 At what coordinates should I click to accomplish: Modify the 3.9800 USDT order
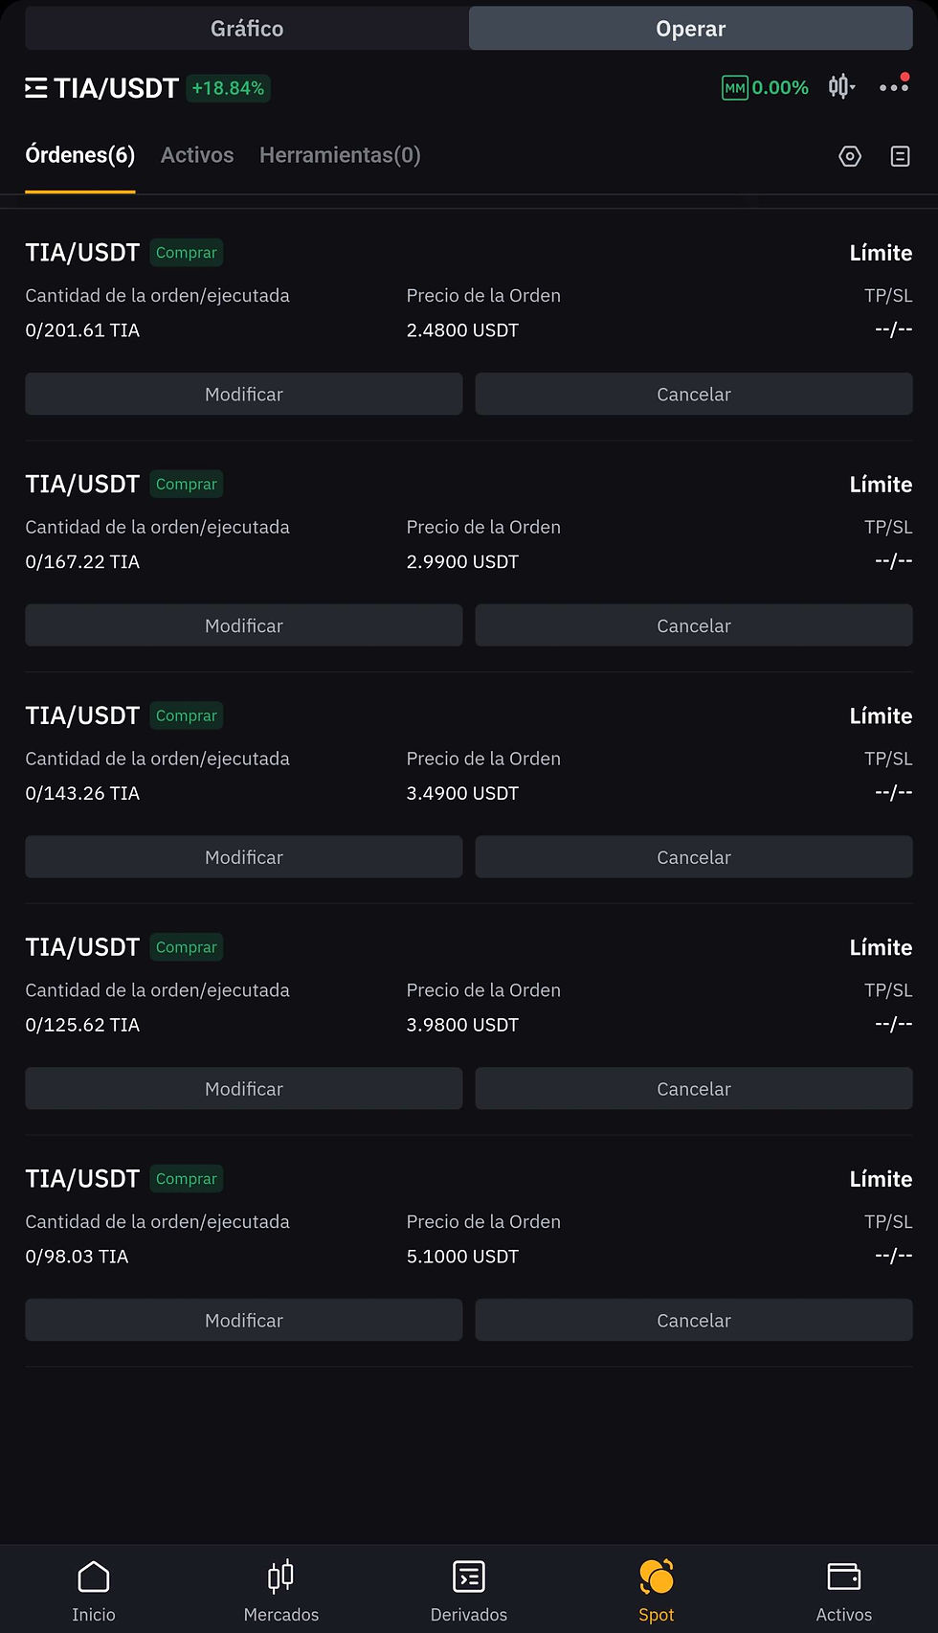(243, 1088)
